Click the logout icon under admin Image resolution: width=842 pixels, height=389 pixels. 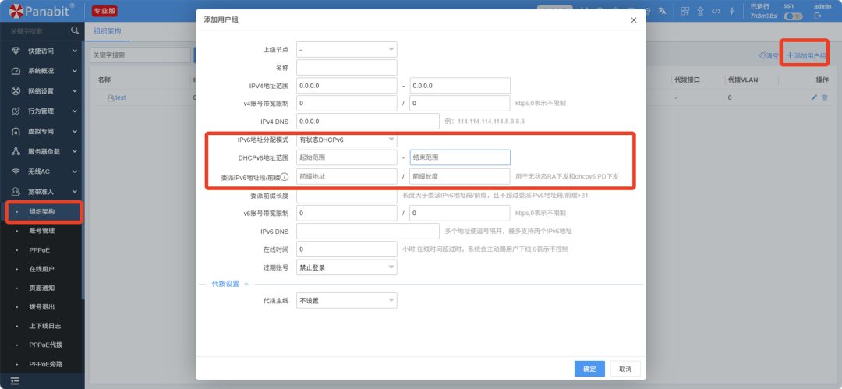pos(818,16)
